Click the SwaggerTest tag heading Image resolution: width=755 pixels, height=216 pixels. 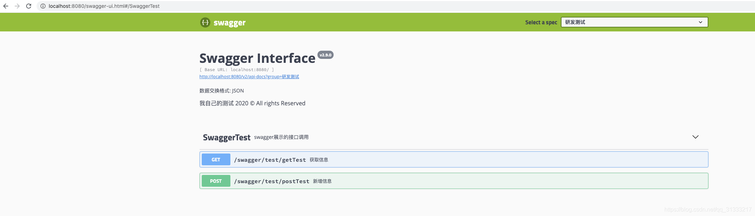(x=226, y=137)
